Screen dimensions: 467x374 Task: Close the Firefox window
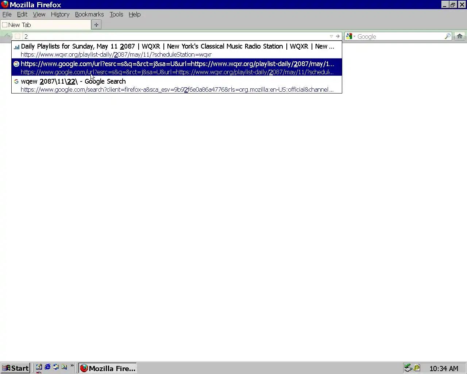pyautogui.click(x=462, y=5)
